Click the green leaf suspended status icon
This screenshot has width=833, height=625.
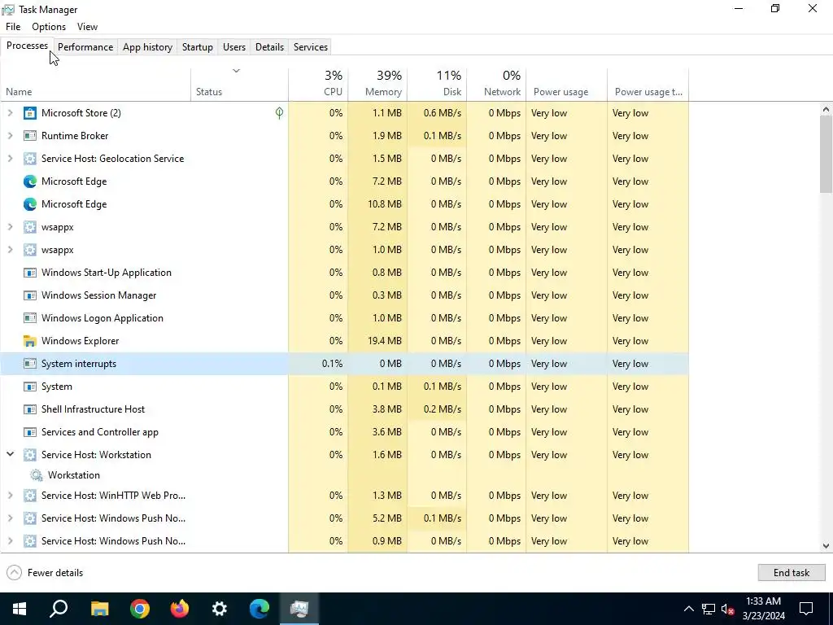(x=280, y=112)
